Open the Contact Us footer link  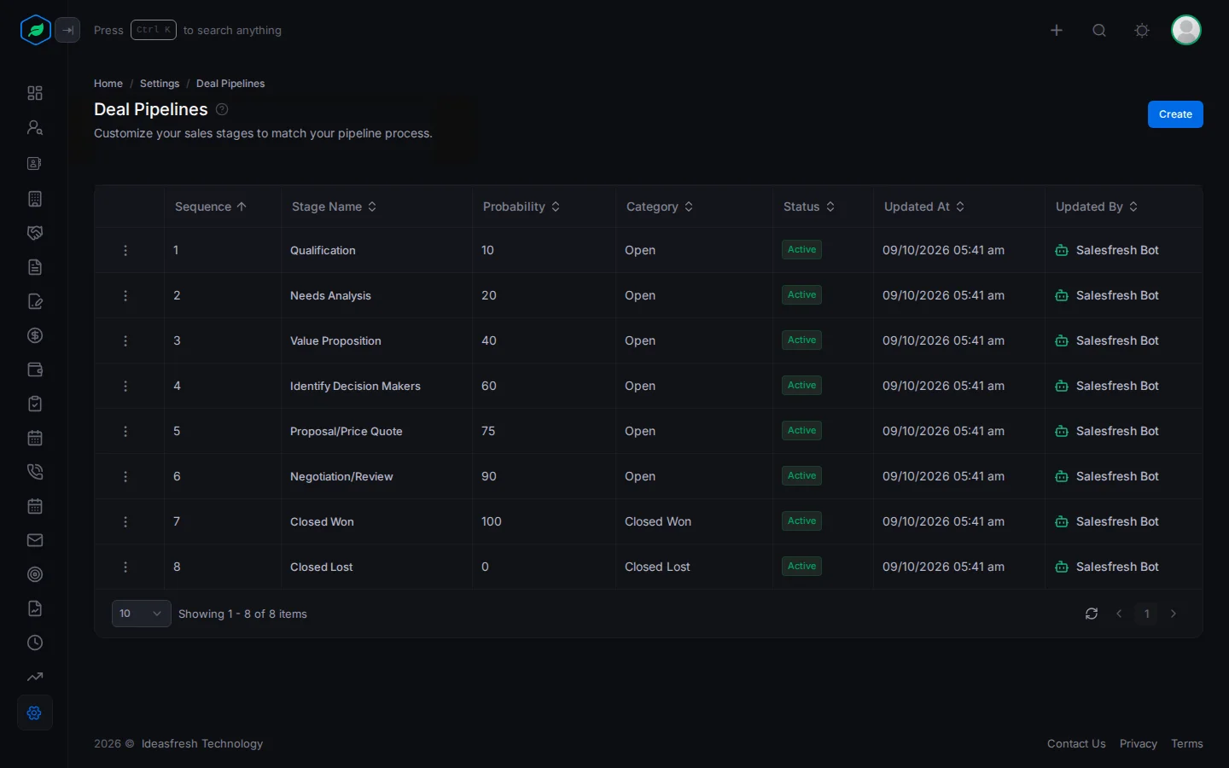1076,744
